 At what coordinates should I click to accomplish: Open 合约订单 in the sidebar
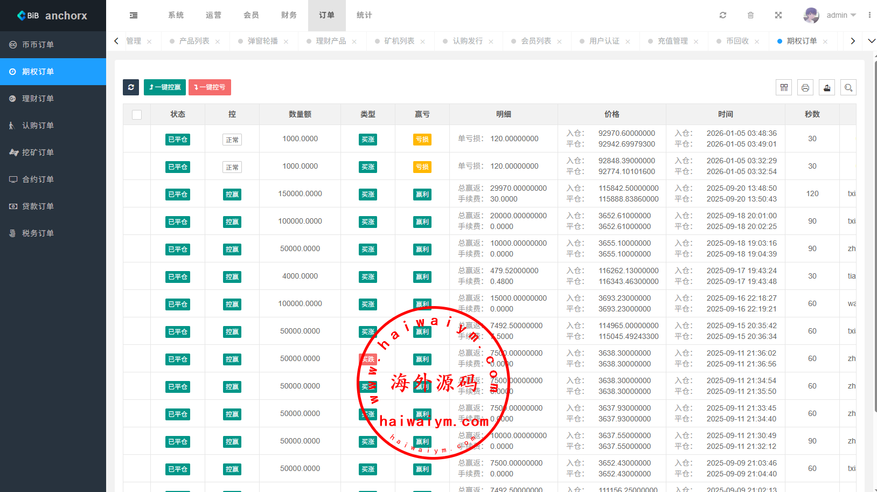[38, 179]
